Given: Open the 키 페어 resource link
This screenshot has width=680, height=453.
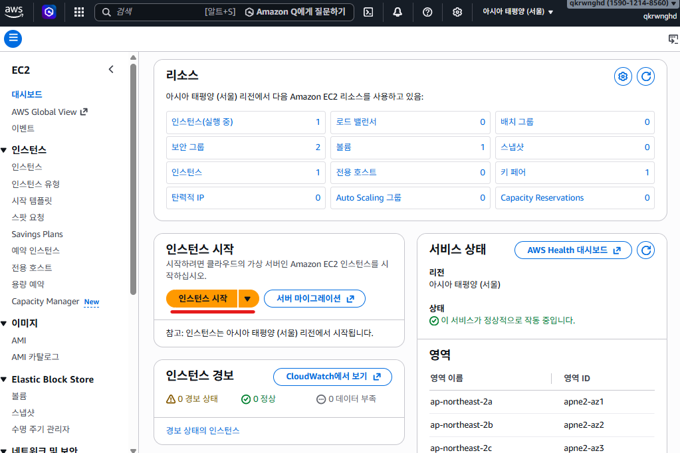Looking at the screenshot, I should [513, 172].
